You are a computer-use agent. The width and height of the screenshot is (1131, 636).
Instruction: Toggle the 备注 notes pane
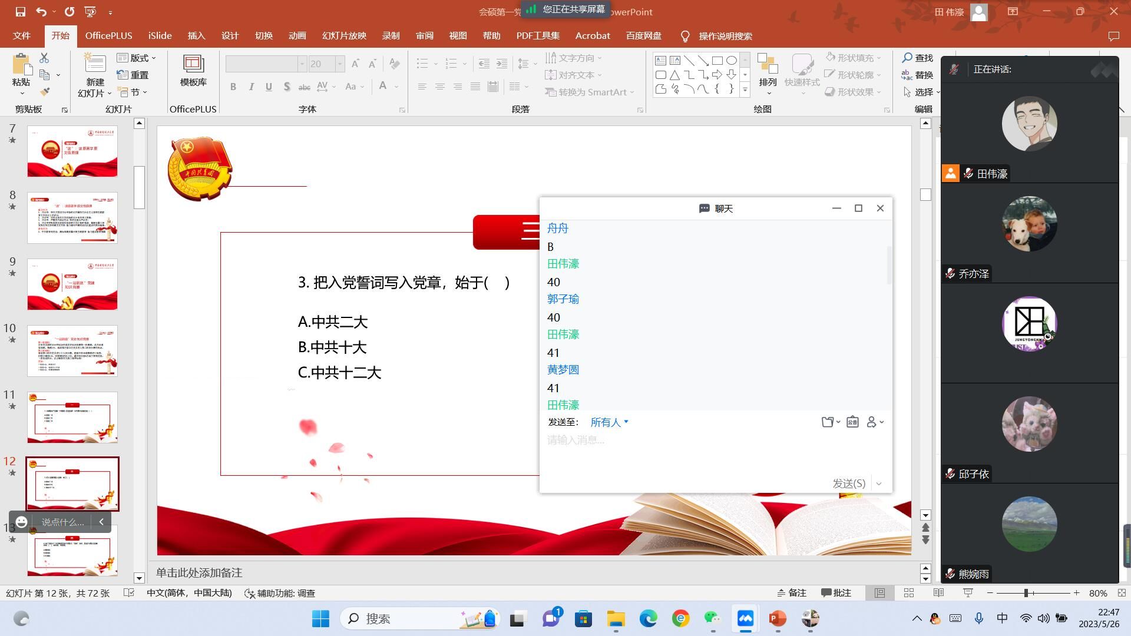791,593
